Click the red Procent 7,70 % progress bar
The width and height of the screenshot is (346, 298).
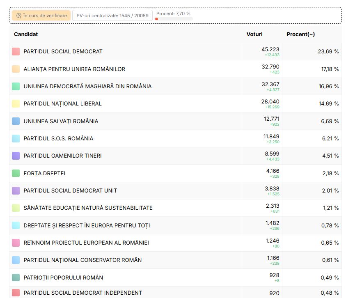pos(173,18)
